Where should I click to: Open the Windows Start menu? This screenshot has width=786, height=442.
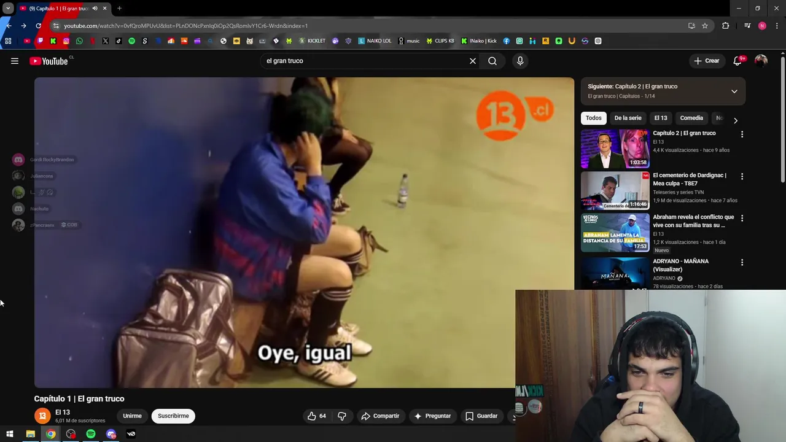point(10,434)
